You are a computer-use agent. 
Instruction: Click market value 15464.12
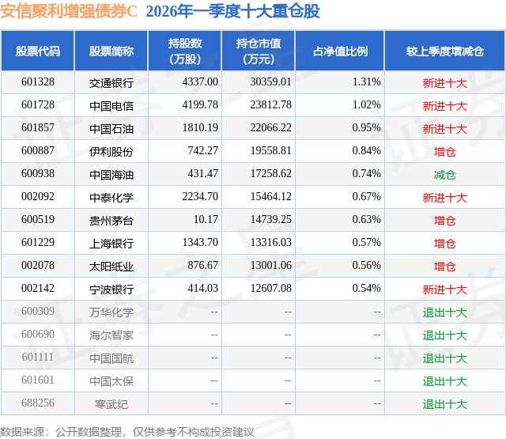coord(270,197)
